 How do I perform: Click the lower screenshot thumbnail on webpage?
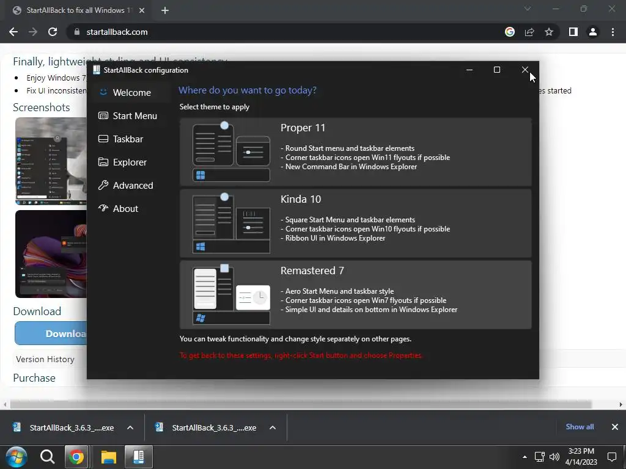tap(51, 253)
